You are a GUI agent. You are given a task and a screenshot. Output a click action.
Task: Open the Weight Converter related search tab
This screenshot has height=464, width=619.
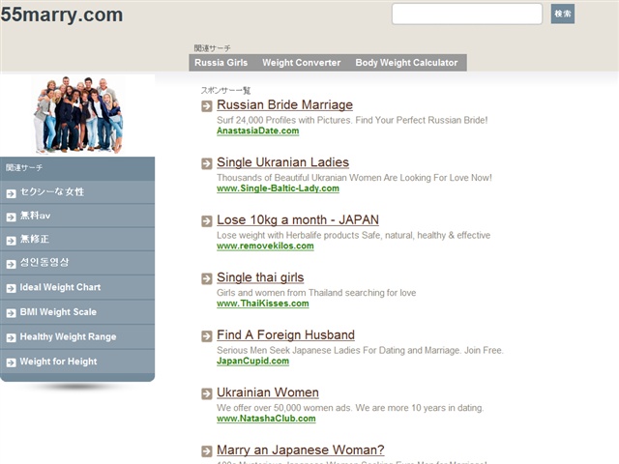coord(301,63)
